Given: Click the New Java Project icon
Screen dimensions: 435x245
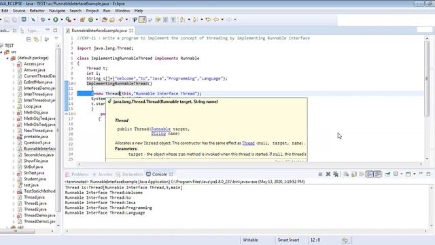Looking at the screenshot, I should click(x=82, y=20).
